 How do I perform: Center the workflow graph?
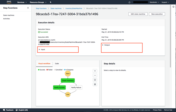pos(95,80)
